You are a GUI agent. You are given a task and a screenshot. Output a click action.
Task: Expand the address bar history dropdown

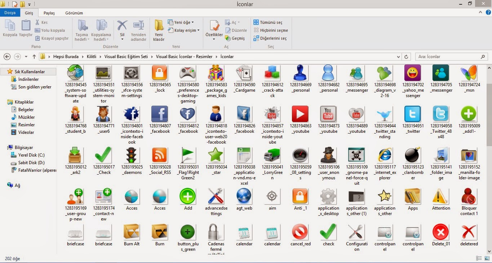pos(398,57)
